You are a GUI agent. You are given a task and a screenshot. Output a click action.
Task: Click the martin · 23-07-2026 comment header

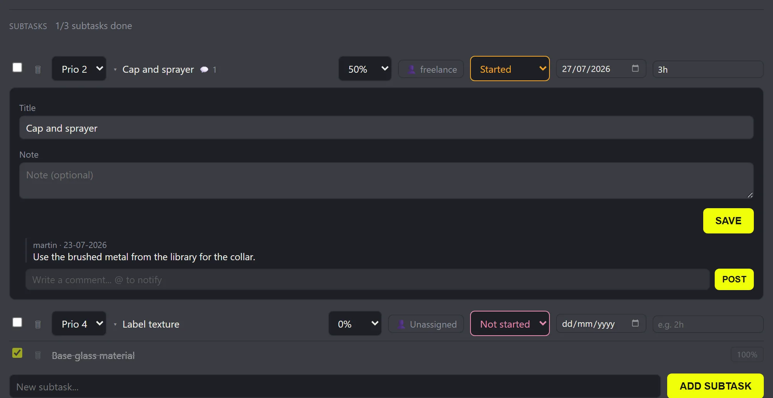coord(70,245)
